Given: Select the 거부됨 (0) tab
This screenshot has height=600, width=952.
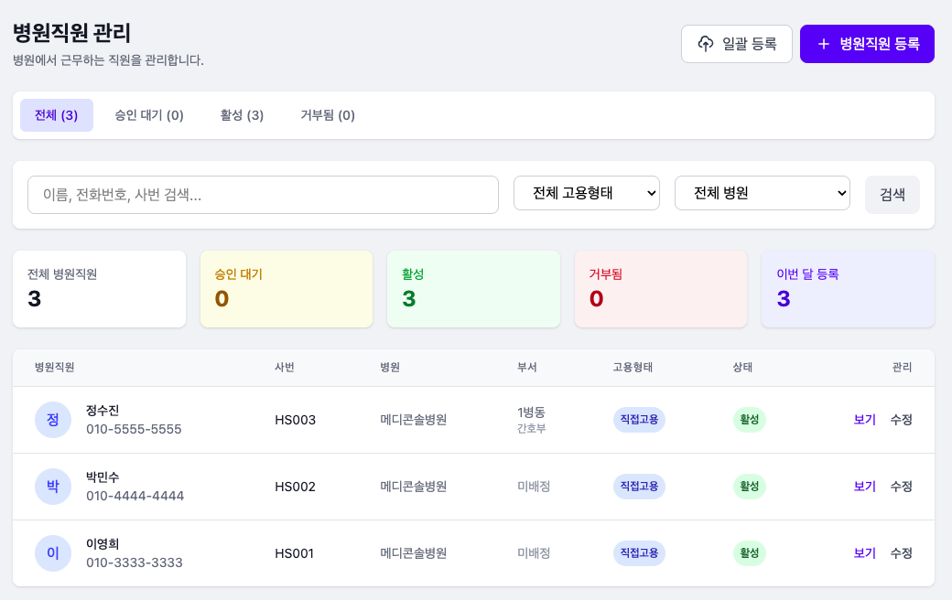Looking at the screenshot, I should tap(327, 115).
